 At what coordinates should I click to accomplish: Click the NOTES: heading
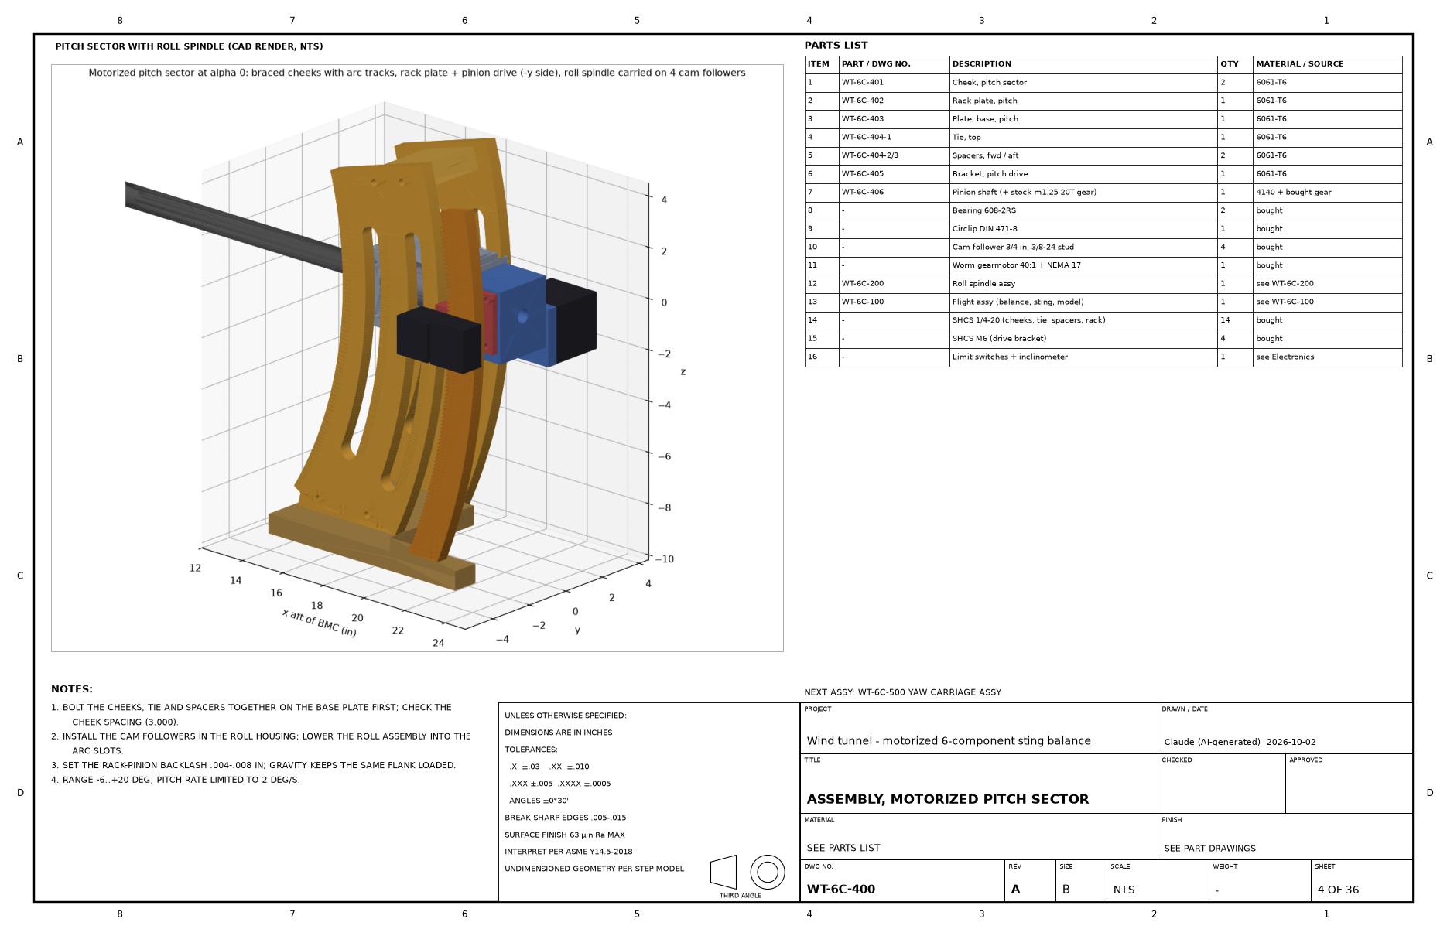72,689
